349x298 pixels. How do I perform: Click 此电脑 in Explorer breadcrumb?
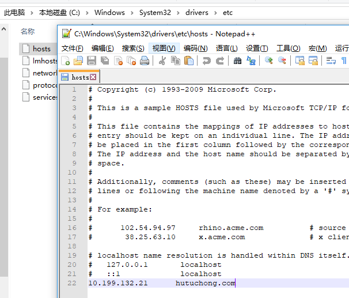[14, 13]
